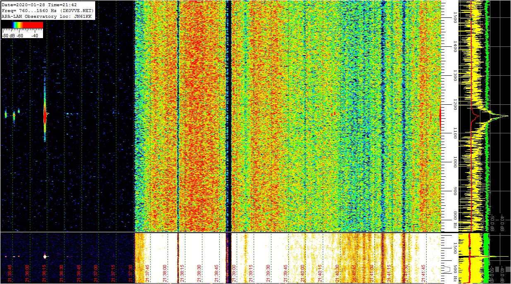Select the 21:36:00 time marker
Viewport: 511px width, 284px height.
(x=27, y=273)
